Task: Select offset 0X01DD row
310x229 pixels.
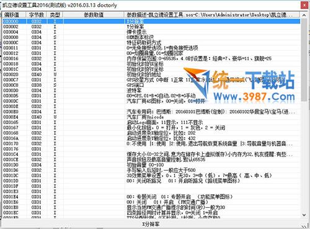Action: [151, 181]
